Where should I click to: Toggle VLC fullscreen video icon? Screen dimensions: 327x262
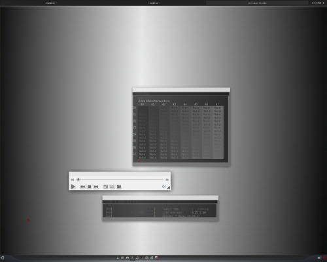pyautogui.click(x=105, y=187)
